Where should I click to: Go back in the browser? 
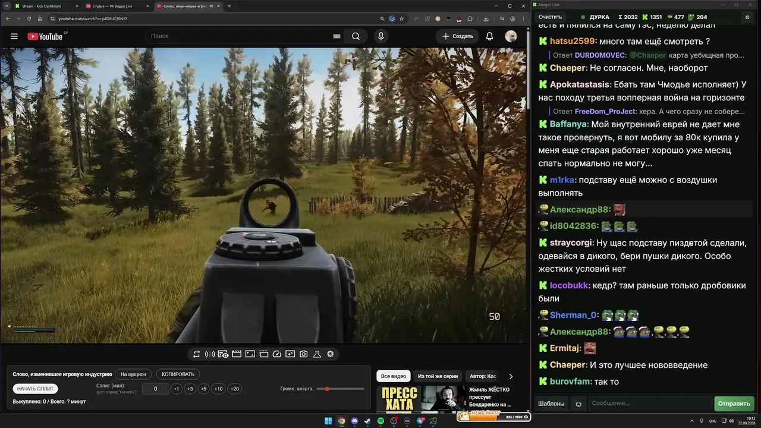pyautogui.click(x=8, y=18)
